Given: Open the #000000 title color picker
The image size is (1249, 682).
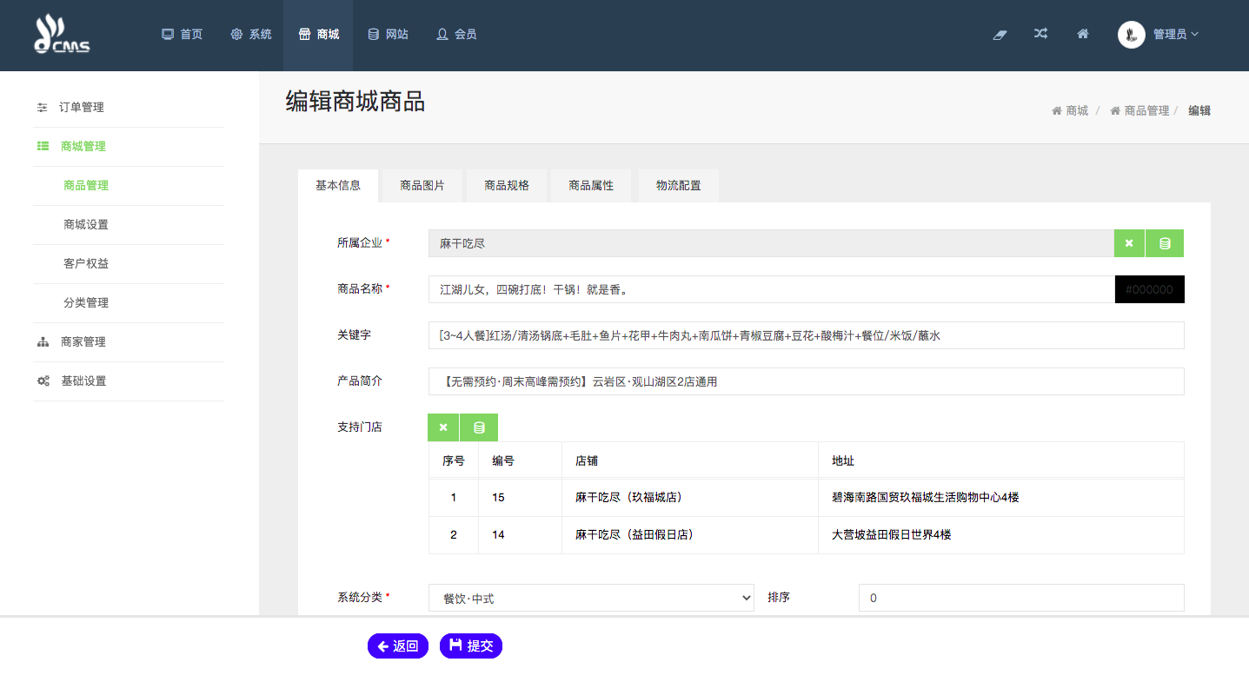Looking at the screenshot, I should 1149,289.
